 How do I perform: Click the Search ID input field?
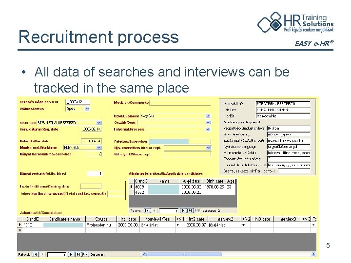(78, 102)
